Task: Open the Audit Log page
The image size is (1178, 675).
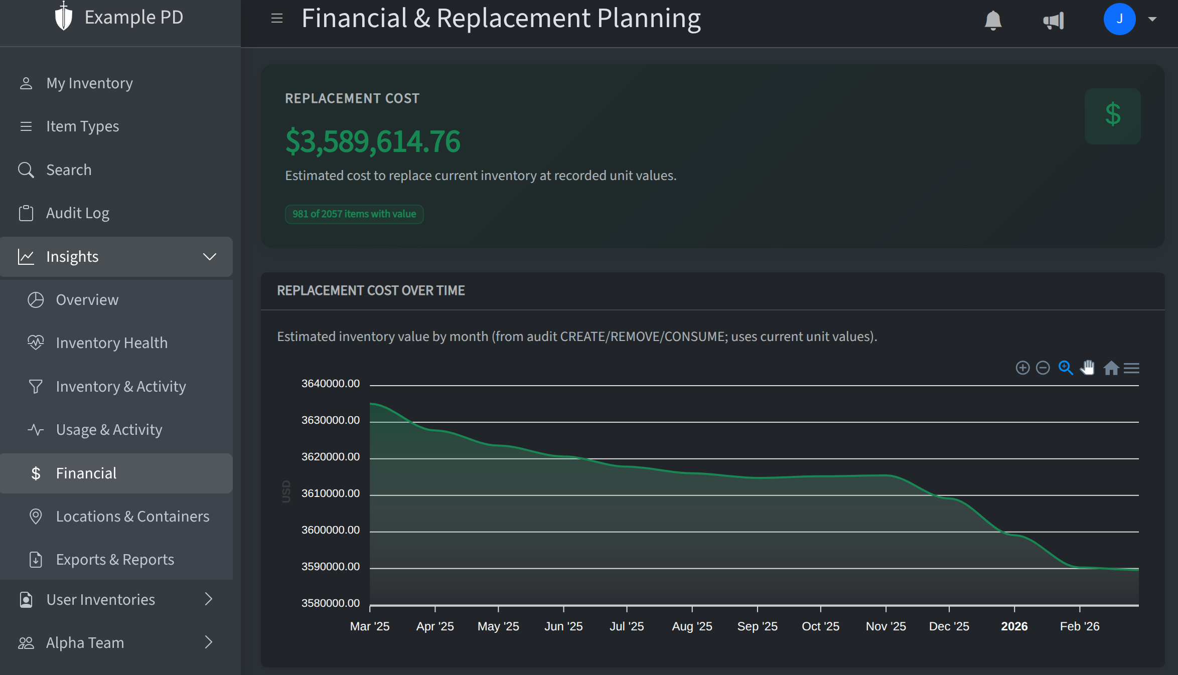Action: pos(77,213)
